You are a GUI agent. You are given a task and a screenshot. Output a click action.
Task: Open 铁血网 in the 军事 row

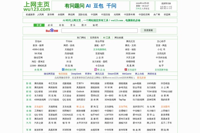point(137,130)
